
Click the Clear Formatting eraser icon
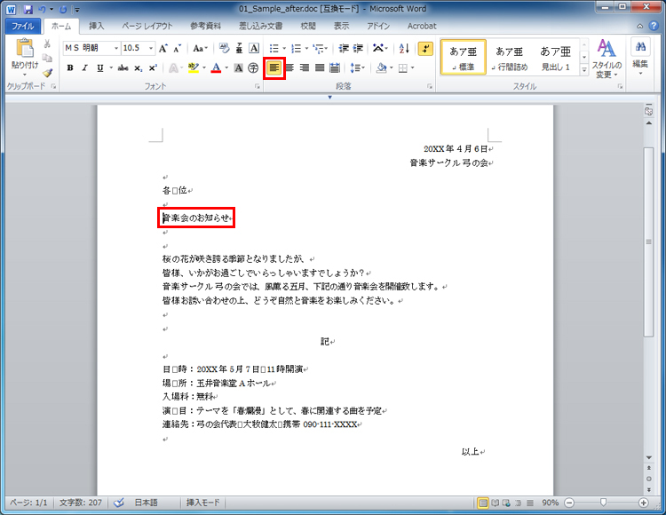[224, 49]
